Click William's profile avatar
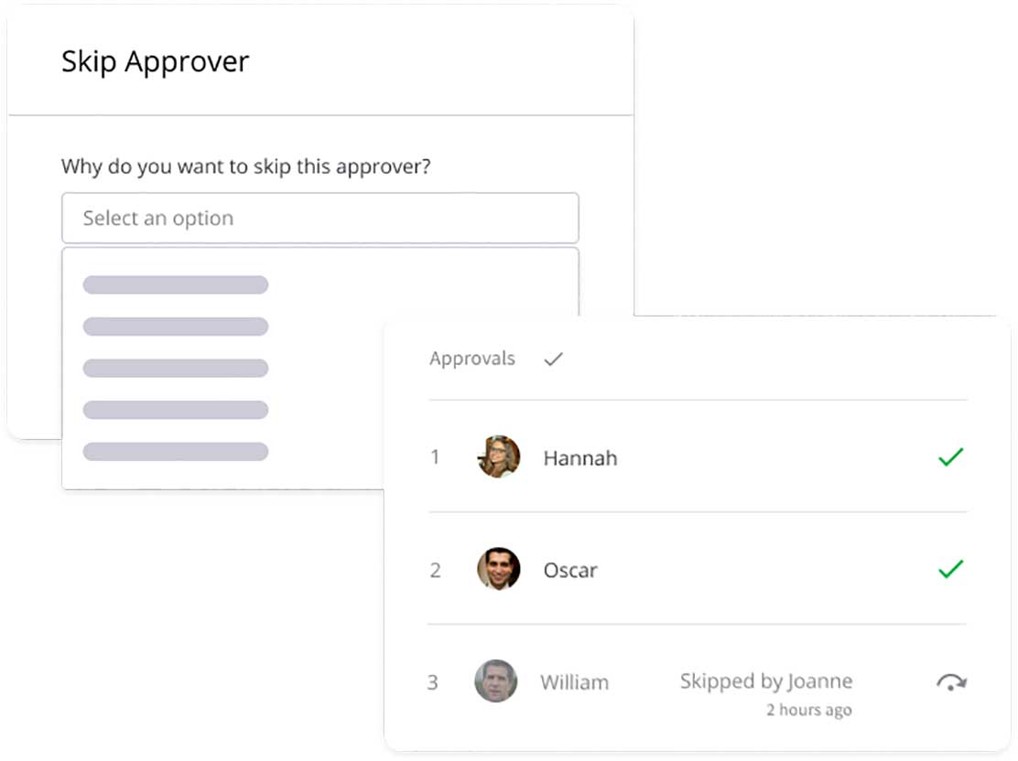The height and width of the screenshot is (761, 1018). (496, 681)
